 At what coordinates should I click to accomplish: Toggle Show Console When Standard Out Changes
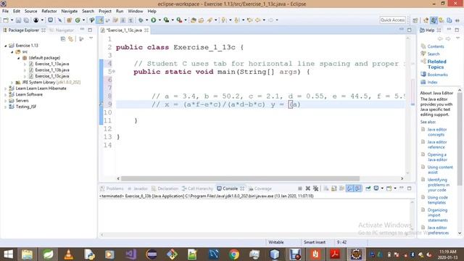pyautogui.click(x=349, y=188)
